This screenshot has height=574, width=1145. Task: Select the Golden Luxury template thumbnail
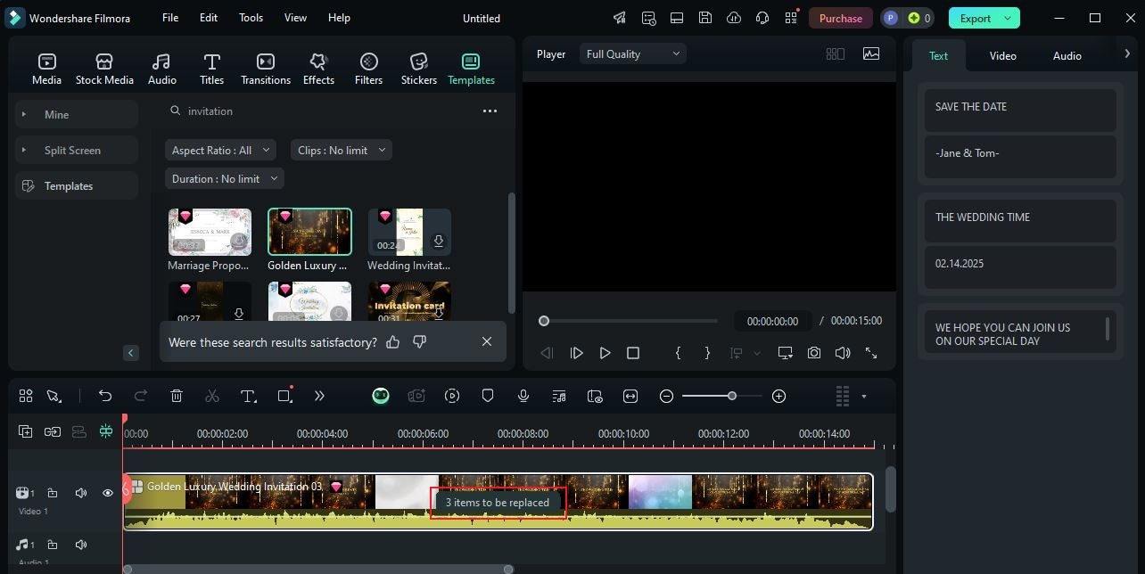click(x=309, y=232)
